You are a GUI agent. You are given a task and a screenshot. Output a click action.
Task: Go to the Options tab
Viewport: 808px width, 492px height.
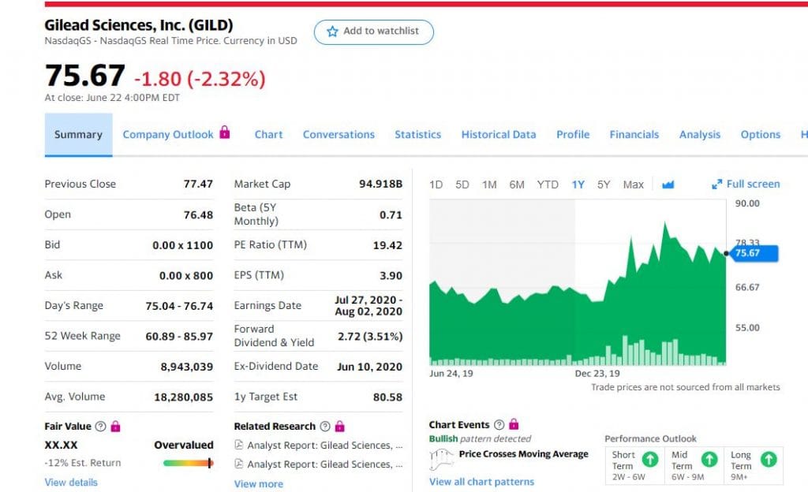761,134
